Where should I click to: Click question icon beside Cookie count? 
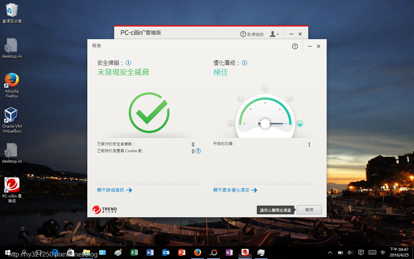point(198,151)
